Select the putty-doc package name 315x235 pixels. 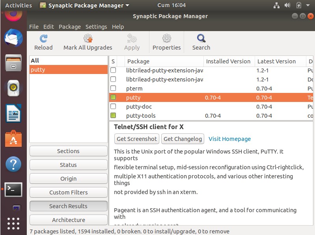point(139,106)
